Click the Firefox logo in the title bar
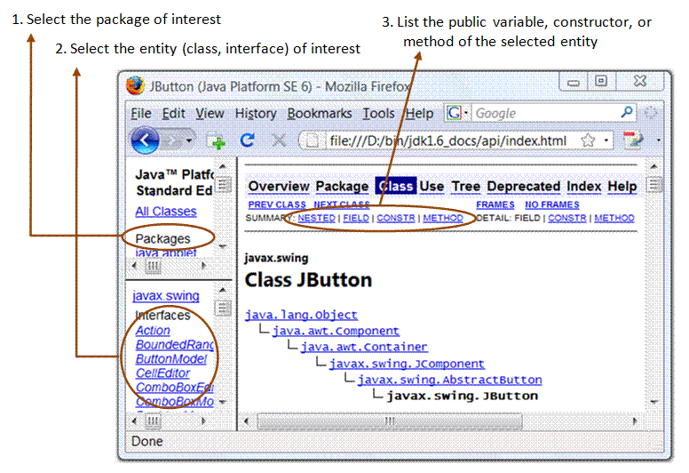This screenshot has height=473, width=689. click(x=135, y=86)
